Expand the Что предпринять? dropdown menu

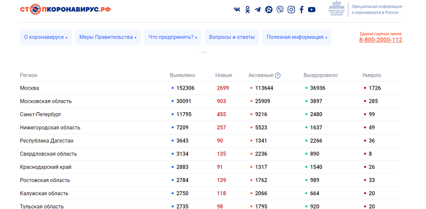tap(173, 37)
